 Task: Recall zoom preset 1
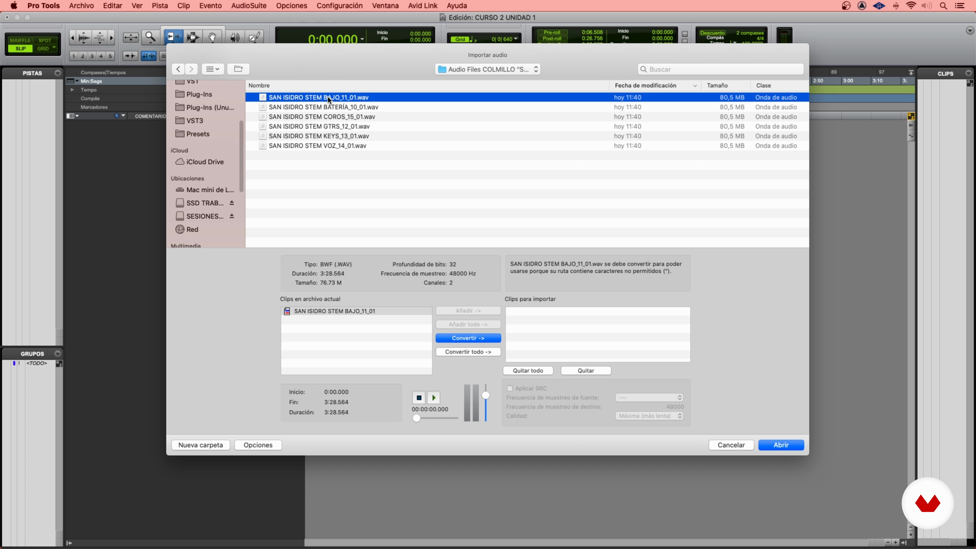click(x=73, y=56)
